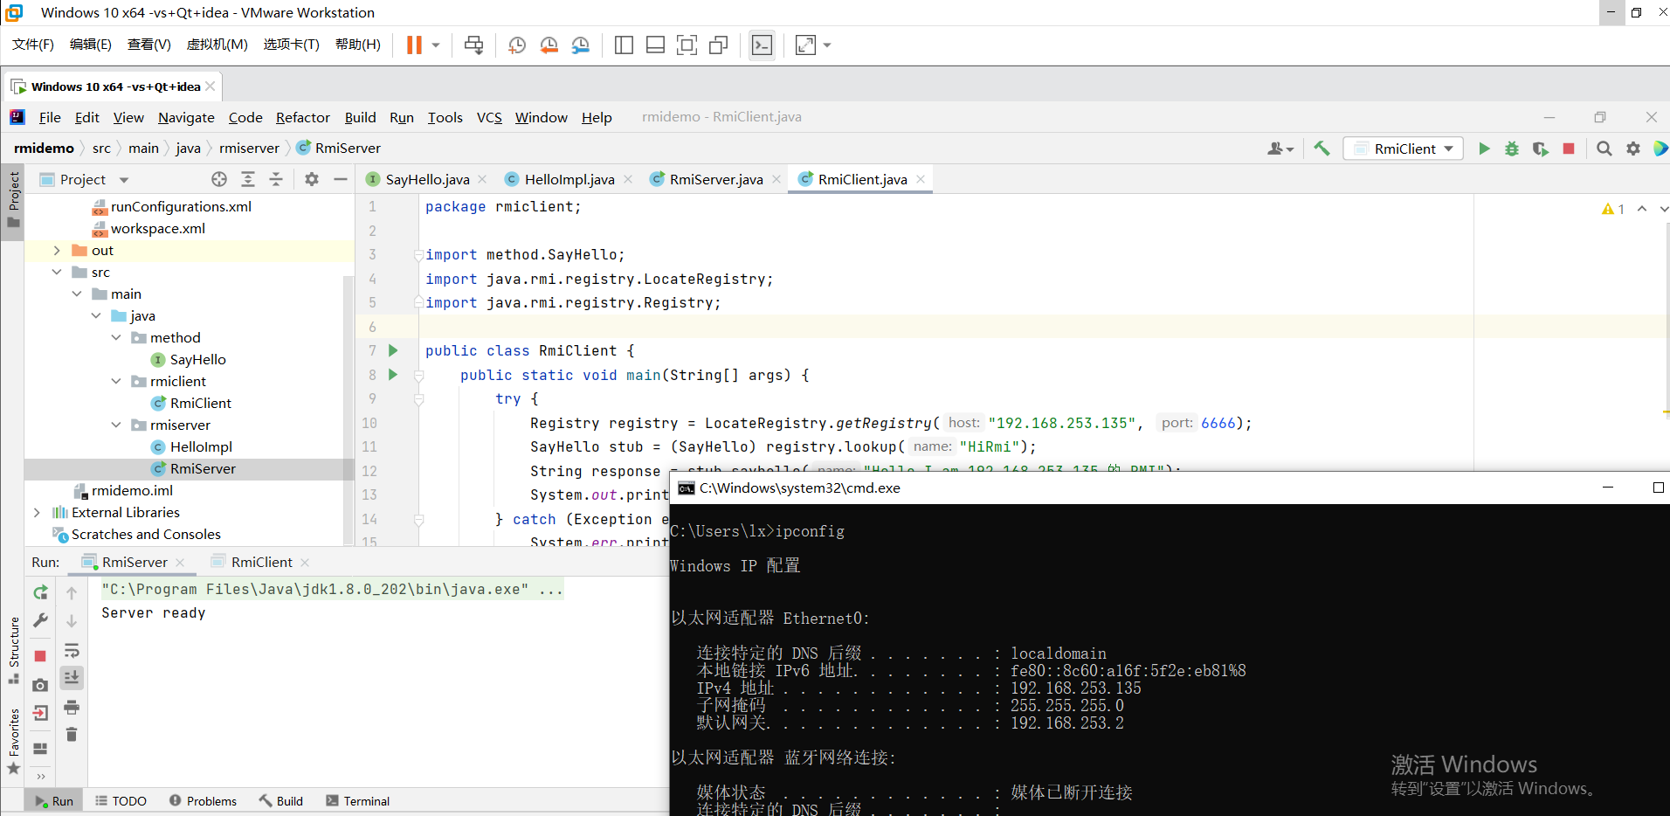Rerun RmiServer in the Run panel

pos(40,592)
